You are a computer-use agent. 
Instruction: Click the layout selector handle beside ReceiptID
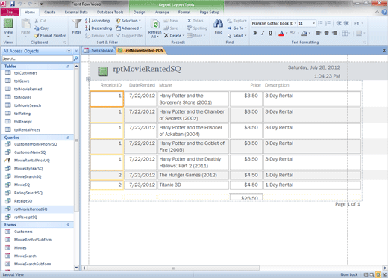pos(88,79)
